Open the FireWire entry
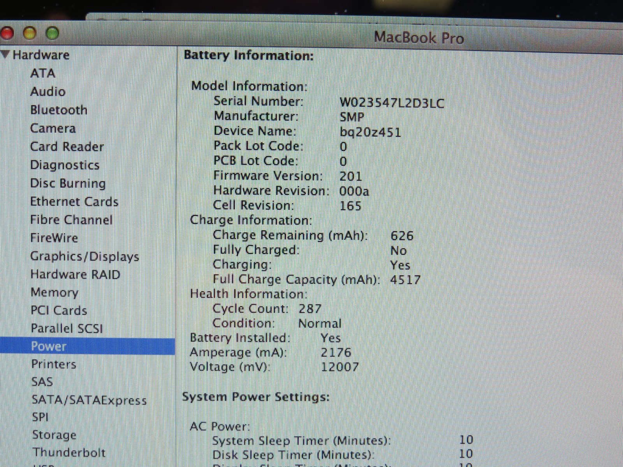623x467 pixels. (54, 238)
